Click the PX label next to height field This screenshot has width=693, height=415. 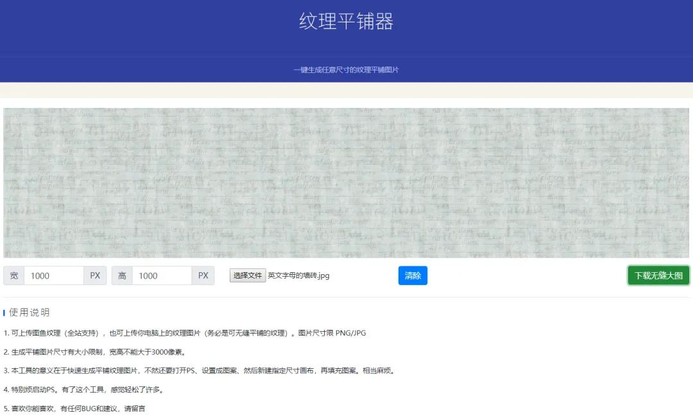point(203,275)
